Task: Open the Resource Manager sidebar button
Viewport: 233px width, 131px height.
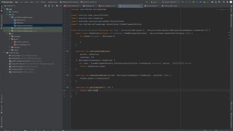Action: (x=1, y=22)
